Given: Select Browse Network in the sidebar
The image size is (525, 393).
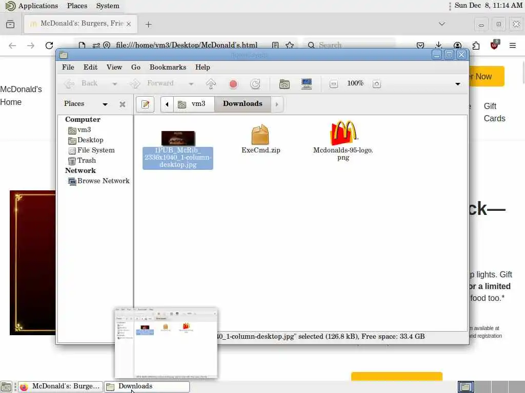Looking at the screenshot, I should coord(99,181).
